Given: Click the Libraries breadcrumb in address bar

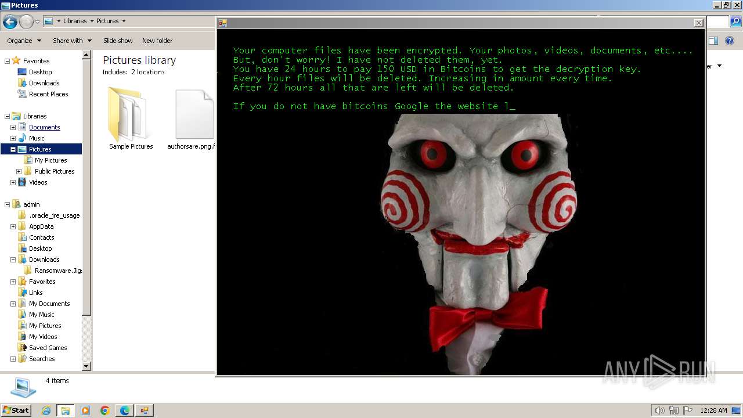Looking at the screenshot, I should pyautogui.click(x=75, y=21).
